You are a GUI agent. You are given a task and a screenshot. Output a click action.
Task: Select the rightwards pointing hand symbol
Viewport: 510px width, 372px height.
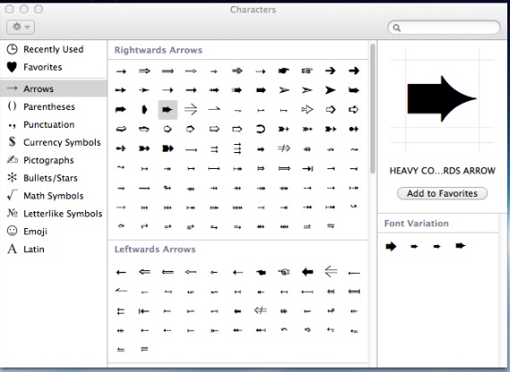[284, 71]
